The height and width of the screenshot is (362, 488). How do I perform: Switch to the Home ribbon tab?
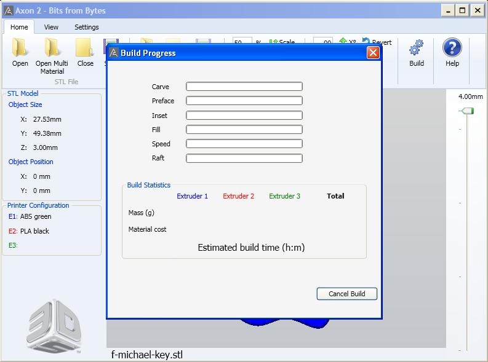click(x=19, y=27)
